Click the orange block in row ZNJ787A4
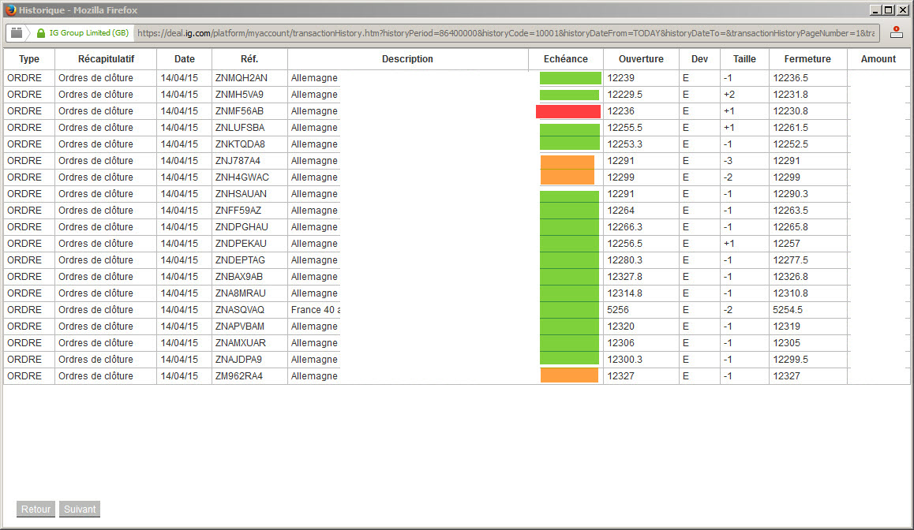Image resolution: width=914 pixels, height=530 pixels. click(x=568, y=162)
